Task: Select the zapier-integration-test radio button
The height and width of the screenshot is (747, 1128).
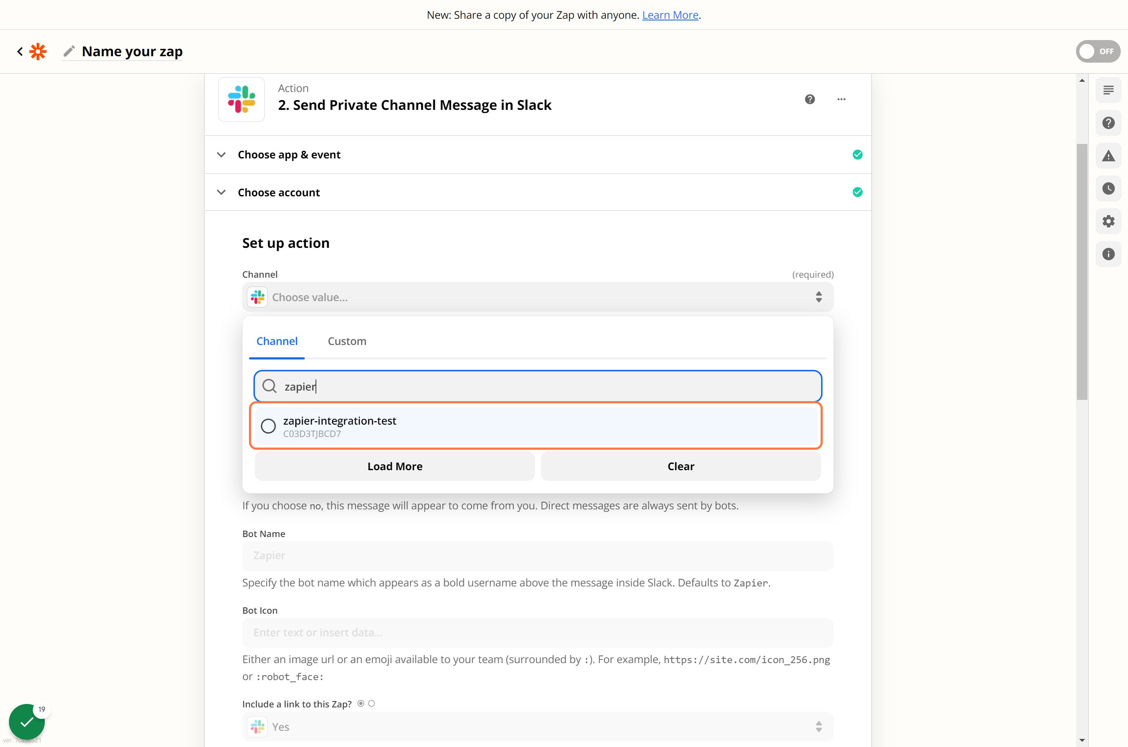Action: pos(269,426)
